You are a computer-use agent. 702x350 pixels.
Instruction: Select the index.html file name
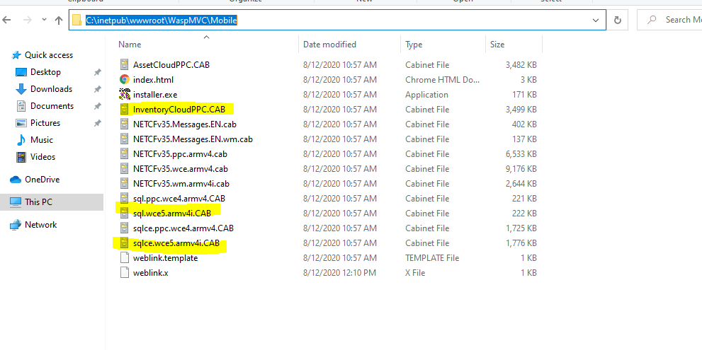tap(153, 80)
